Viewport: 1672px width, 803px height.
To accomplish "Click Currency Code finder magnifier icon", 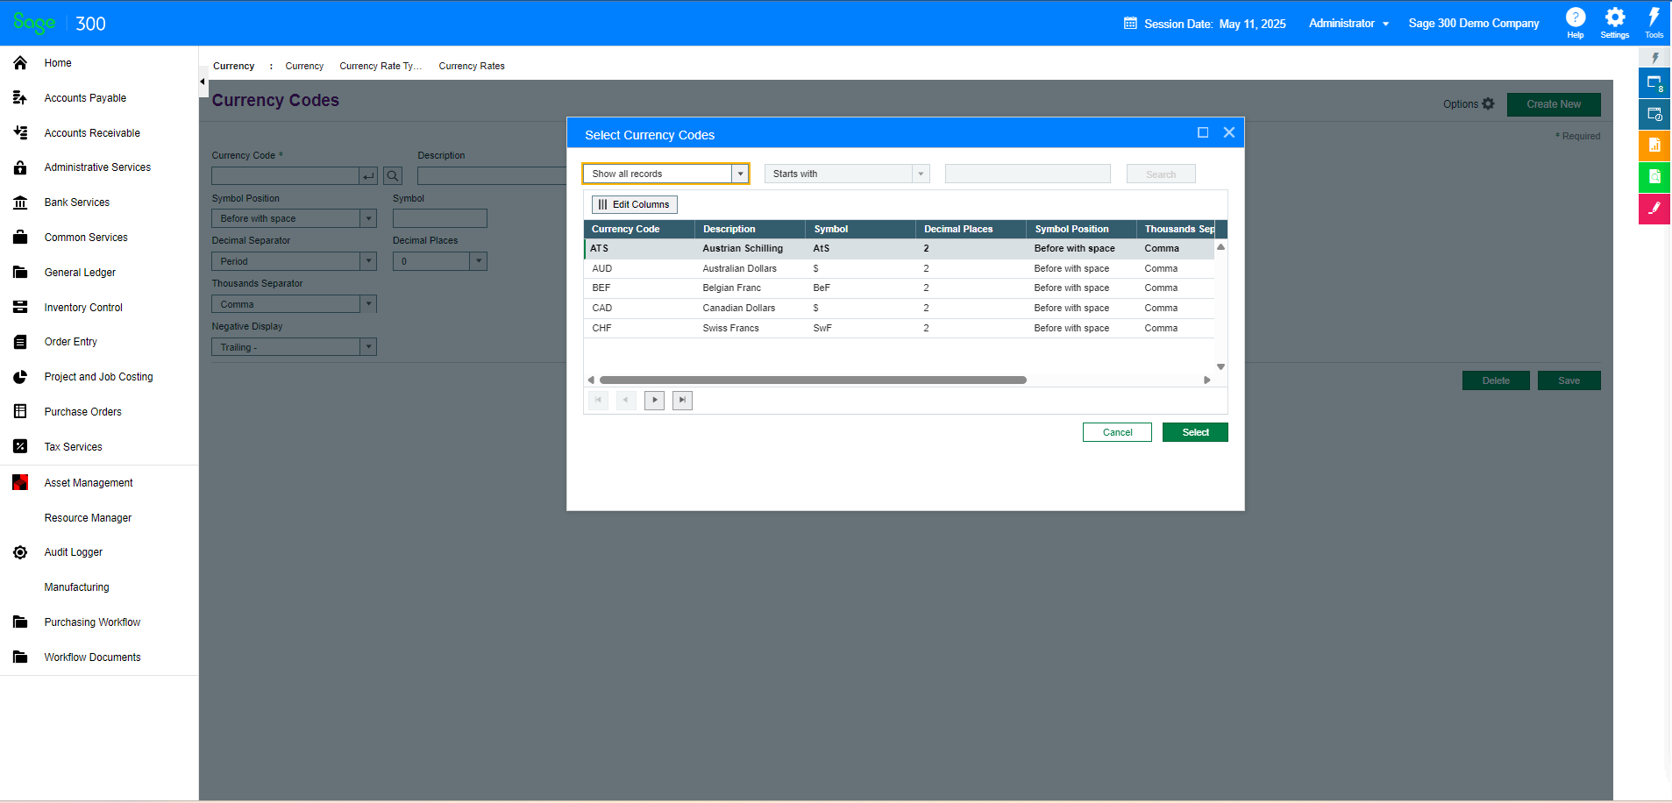I will click(393, 176).
